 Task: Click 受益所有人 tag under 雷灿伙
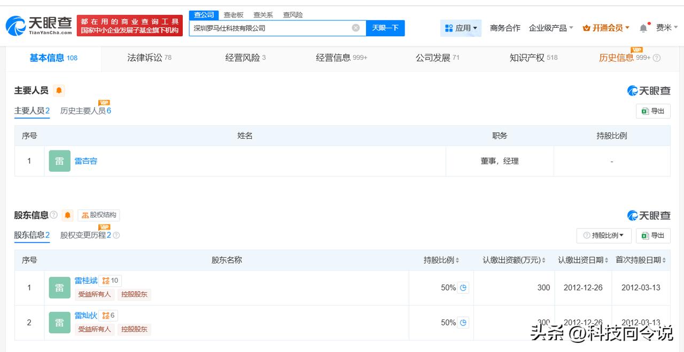[x=95, y=330]
